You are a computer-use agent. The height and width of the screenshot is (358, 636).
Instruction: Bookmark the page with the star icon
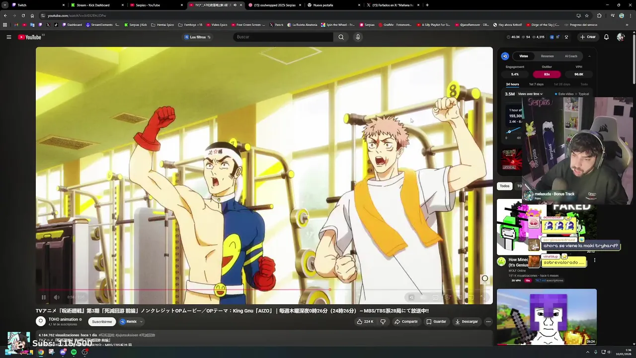587,15
